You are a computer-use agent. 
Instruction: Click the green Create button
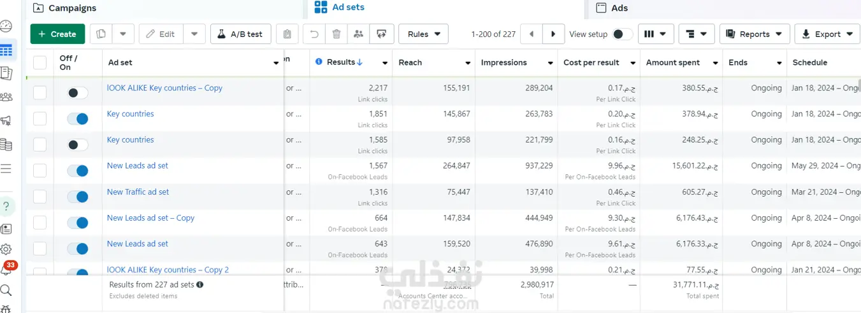57,34
